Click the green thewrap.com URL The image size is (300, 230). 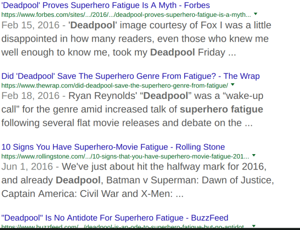114,85
